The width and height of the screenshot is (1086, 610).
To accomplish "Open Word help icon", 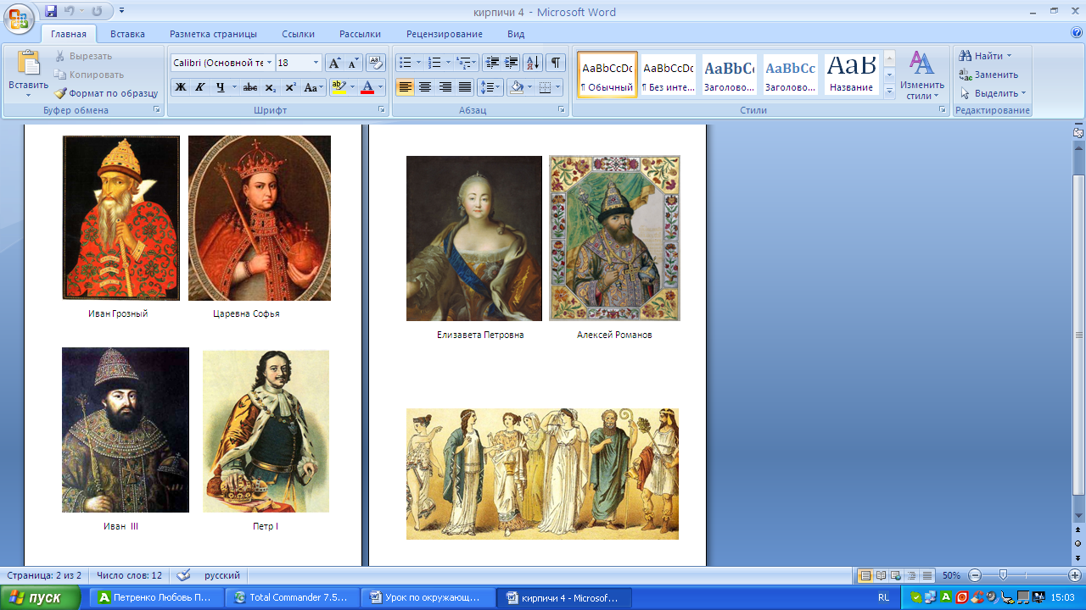I will click(x=1077, y=33).
